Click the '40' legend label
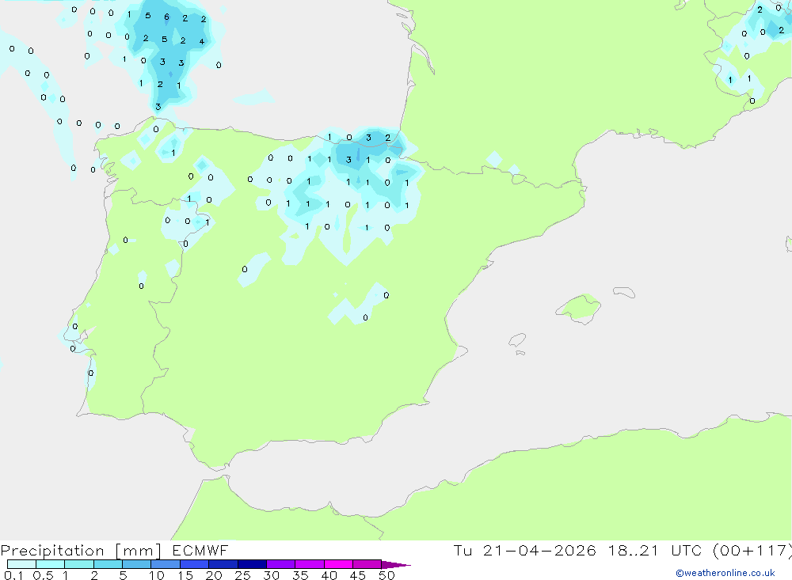 [329, 575]
